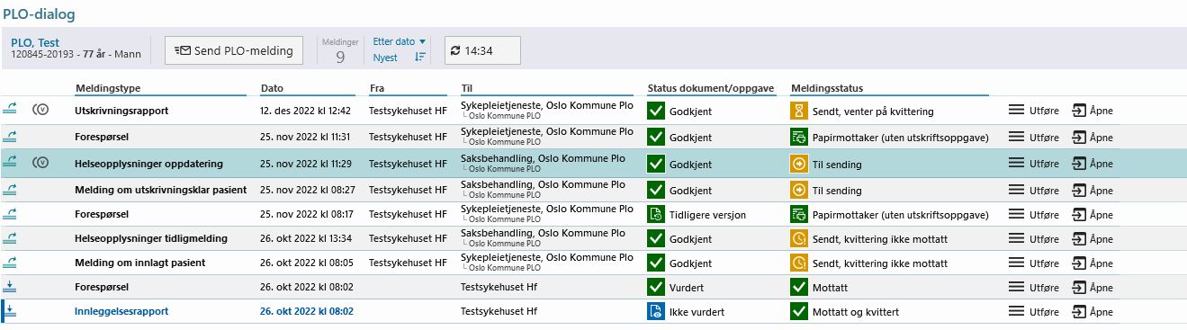The image size is (1187, 330).
Task: Click Tidligere versjon document icon
Action: [656, 215]
